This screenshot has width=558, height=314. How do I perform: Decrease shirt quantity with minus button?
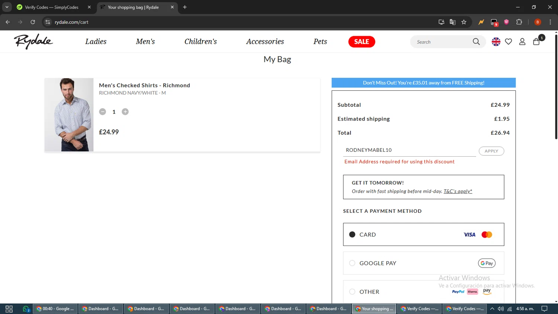tap(103, 112)
